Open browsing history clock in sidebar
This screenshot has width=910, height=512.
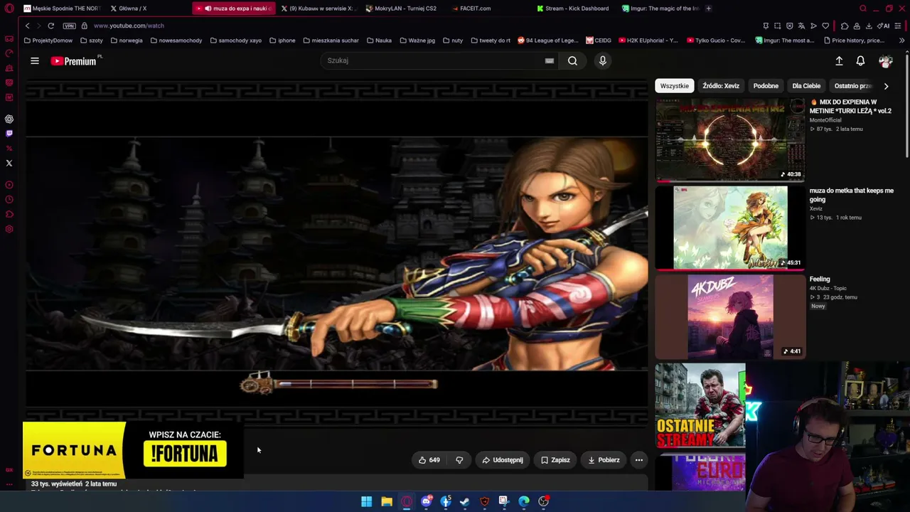(9, 200)
